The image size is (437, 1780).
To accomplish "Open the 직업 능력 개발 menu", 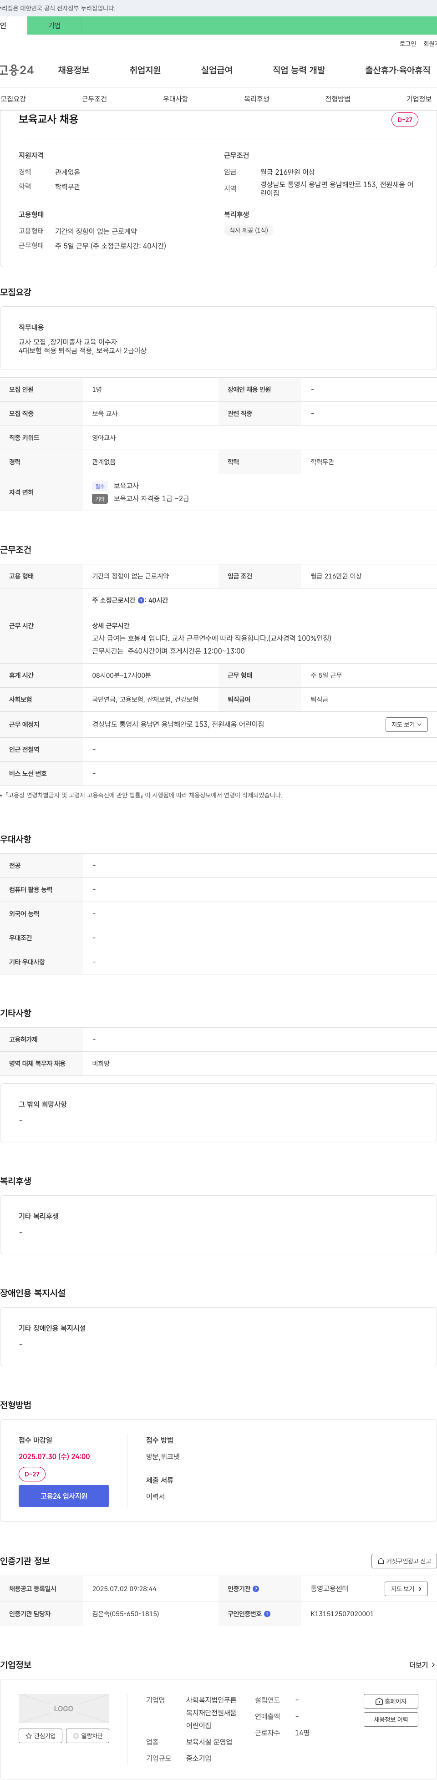I will 299,70.
